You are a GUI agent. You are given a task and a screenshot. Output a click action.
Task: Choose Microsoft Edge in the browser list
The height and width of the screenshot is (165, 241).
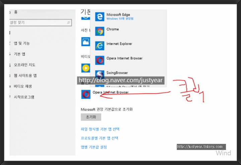point(128,17)
